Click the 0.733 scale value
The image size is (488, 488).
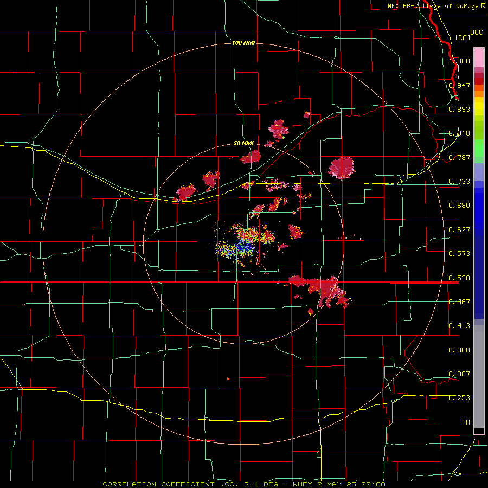pos(459,182)
